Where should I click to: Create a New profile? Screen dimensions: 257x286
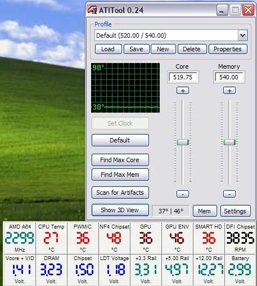click(163, 49)
